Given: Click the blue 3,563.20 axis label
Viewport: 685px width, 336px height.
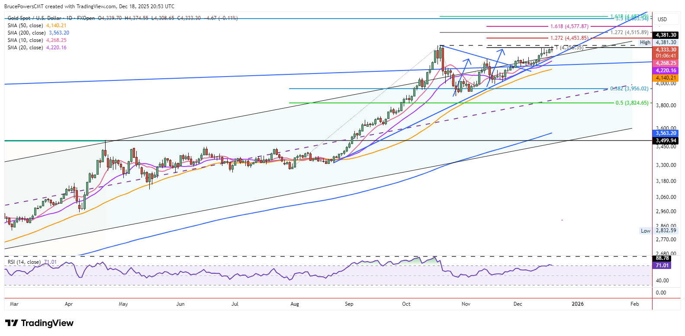Looking at the screenshot, I should tap(666, 133).
